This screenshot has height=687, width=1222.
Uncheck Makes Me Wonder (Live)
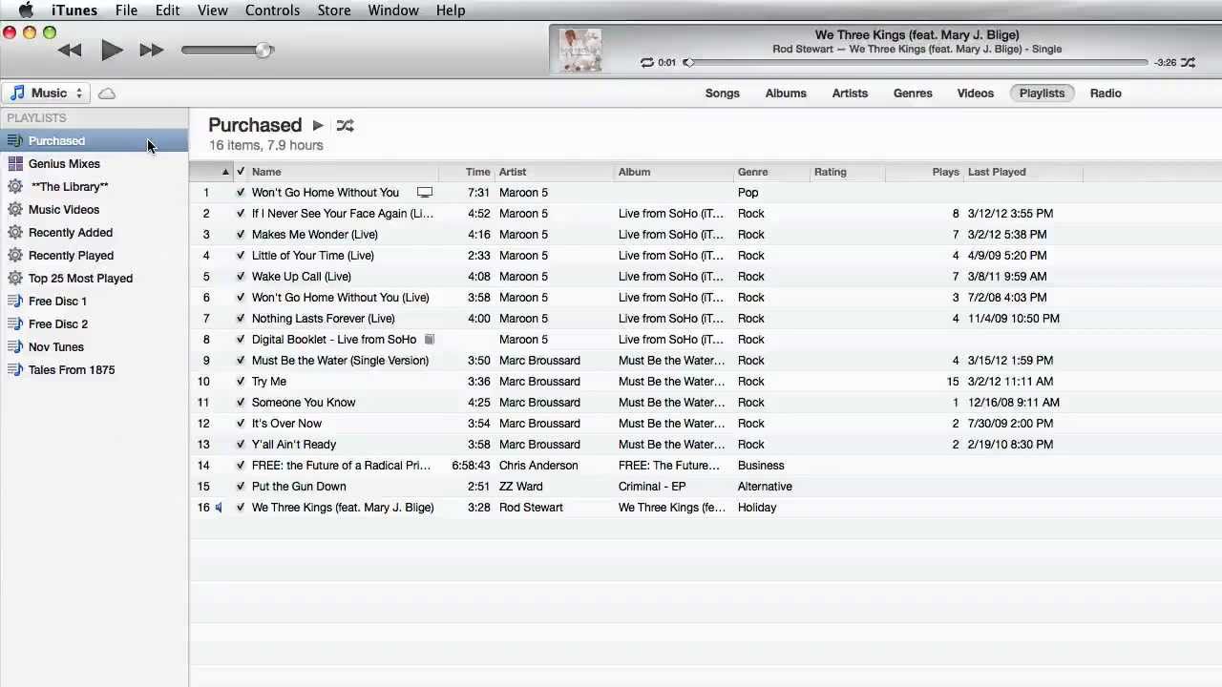tap(241, 235)
